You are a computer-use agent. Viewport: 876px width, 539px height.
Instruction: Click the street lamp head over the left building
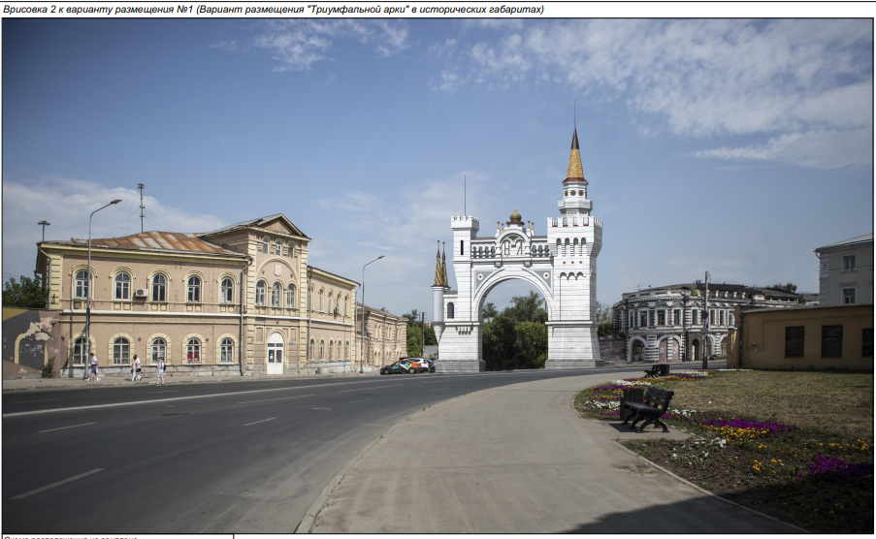[x=115, y=202]
